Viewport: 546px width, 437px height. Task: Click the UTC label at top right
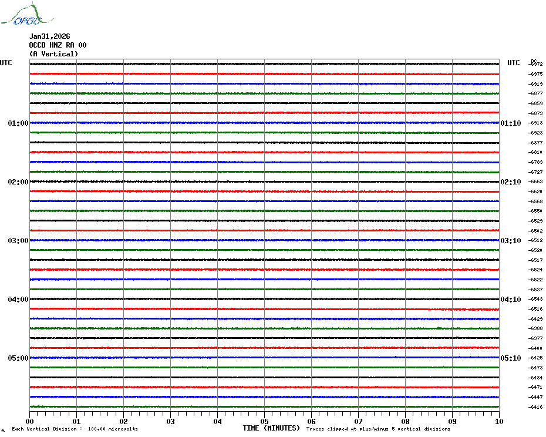point(514,63)
